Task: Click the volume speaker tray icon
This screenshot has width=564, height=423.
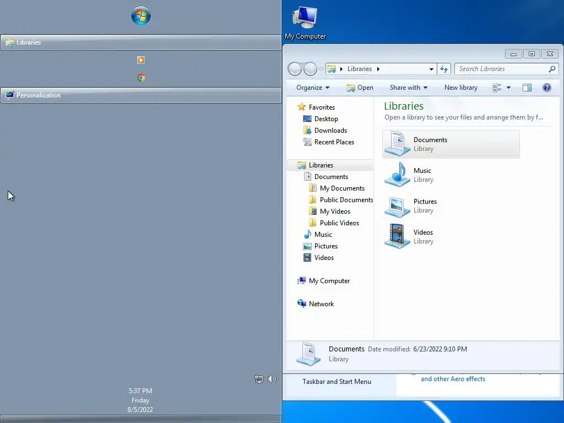Action: (272, 379)
